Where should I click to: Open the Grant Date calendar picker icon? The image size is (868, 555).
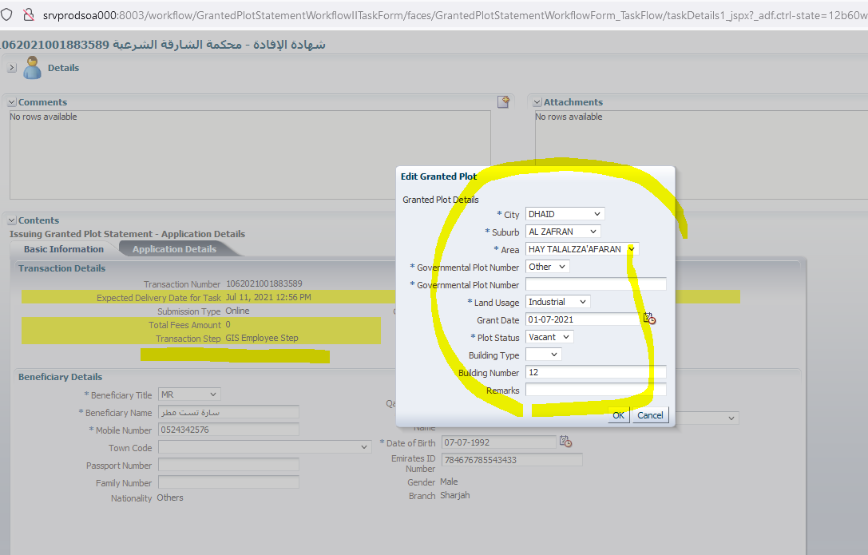(x=649, y=319)
